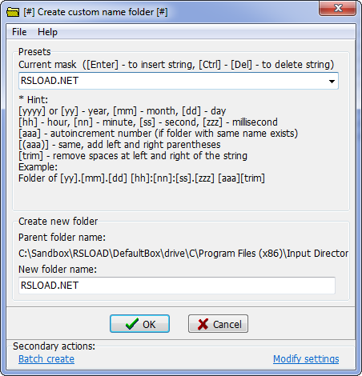Open the Modify settings link
Image resolution: width=362 pixels, height=376 pixels.
(x=306, y=359)
